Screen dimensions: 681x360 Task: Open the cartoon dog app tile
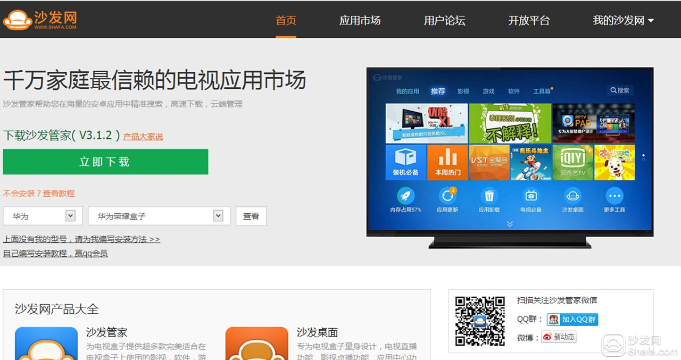coord(614,162)
